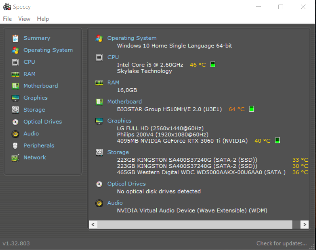The width and height of the screenshot is (316, 250).
Task: Click the Windows flag icon in summary panel
Action: pos(99,38)
